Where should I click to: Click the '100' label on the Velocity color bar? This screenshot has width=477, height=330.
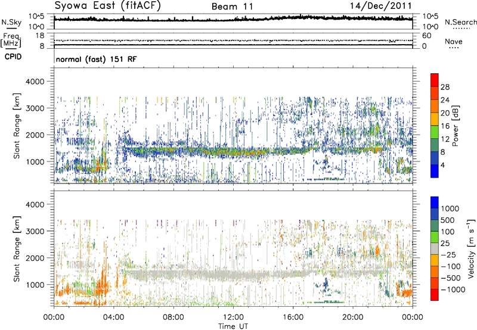tap(448, 232)
